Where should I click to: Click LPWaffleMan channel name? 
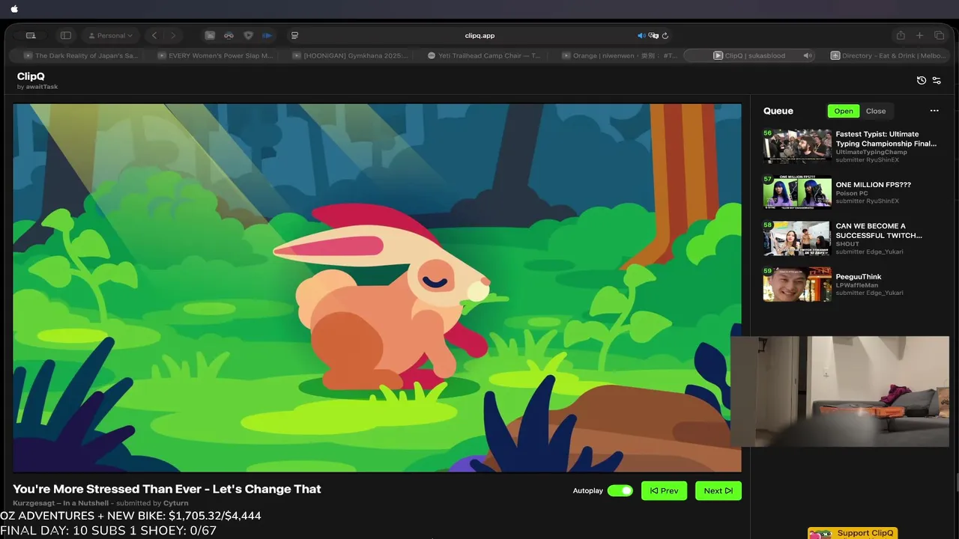click(x=856, y=285)
